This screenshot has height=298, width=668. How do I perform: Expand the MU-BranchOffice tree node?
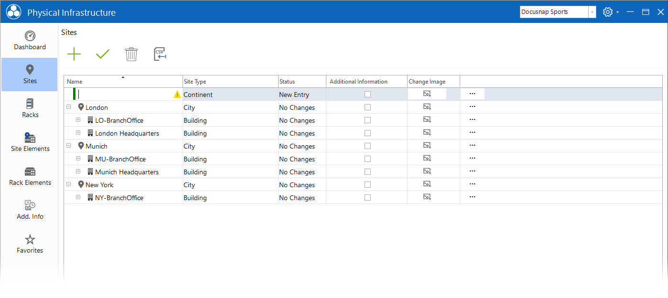coord(78,159)
